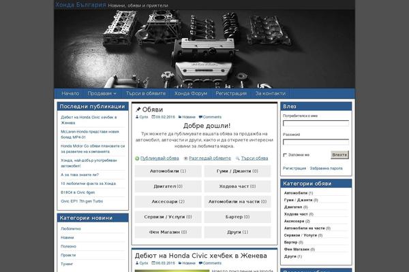The height and width of the screenshot is (272, 409).
Task: Click the engine parts header image
Action: 204,49
